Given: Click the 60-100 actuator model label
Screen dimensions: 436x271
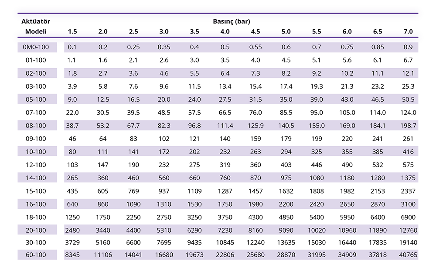Looking at the screenshot, I should pos(36,254).
